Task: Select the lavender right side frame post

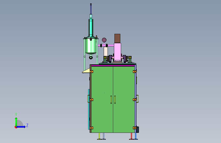Action: tap(135, 99)
